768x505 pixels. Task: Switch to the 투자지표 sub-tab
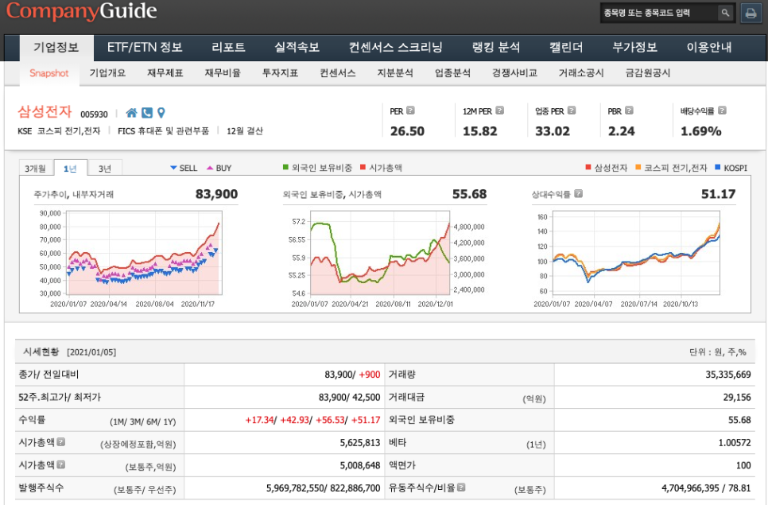[280, 73]
